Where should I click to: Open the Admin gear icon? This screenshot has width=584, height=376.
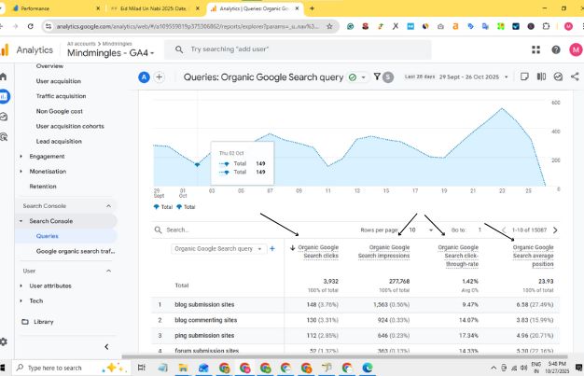tap(4, 341)
